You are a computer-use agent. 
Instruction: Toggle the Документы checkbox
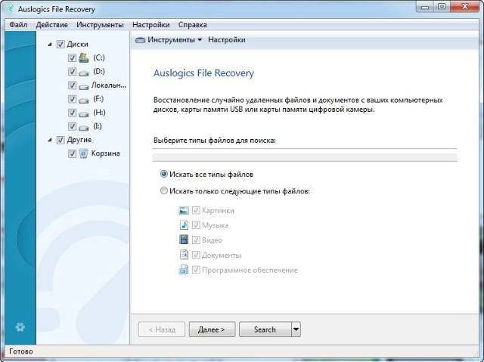pyautogui.click(x=196, y=255)
